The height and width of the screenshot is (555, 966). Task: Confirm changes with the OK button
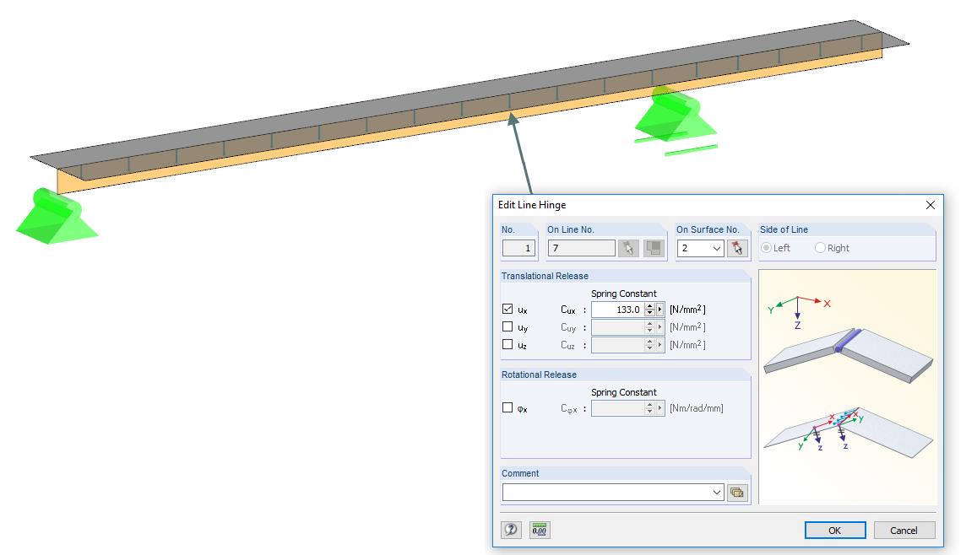coord(834,530)
